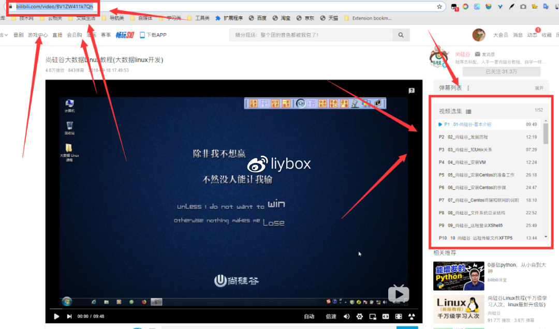Expand the danmaku list with 展开
This screenshot has width=559, height=329.
[x=539, y=88]
